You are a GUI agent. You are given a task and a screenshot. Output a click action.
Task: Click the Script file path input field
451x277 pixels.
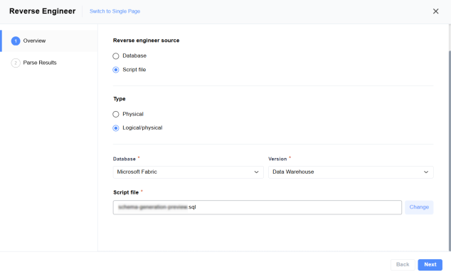click(257, 207)
